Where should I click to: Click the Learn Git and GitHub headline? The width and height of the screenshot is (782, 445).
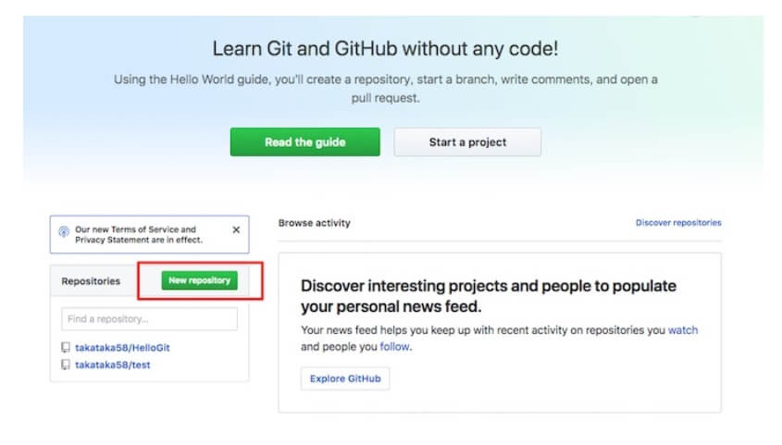tap(385, 48)
